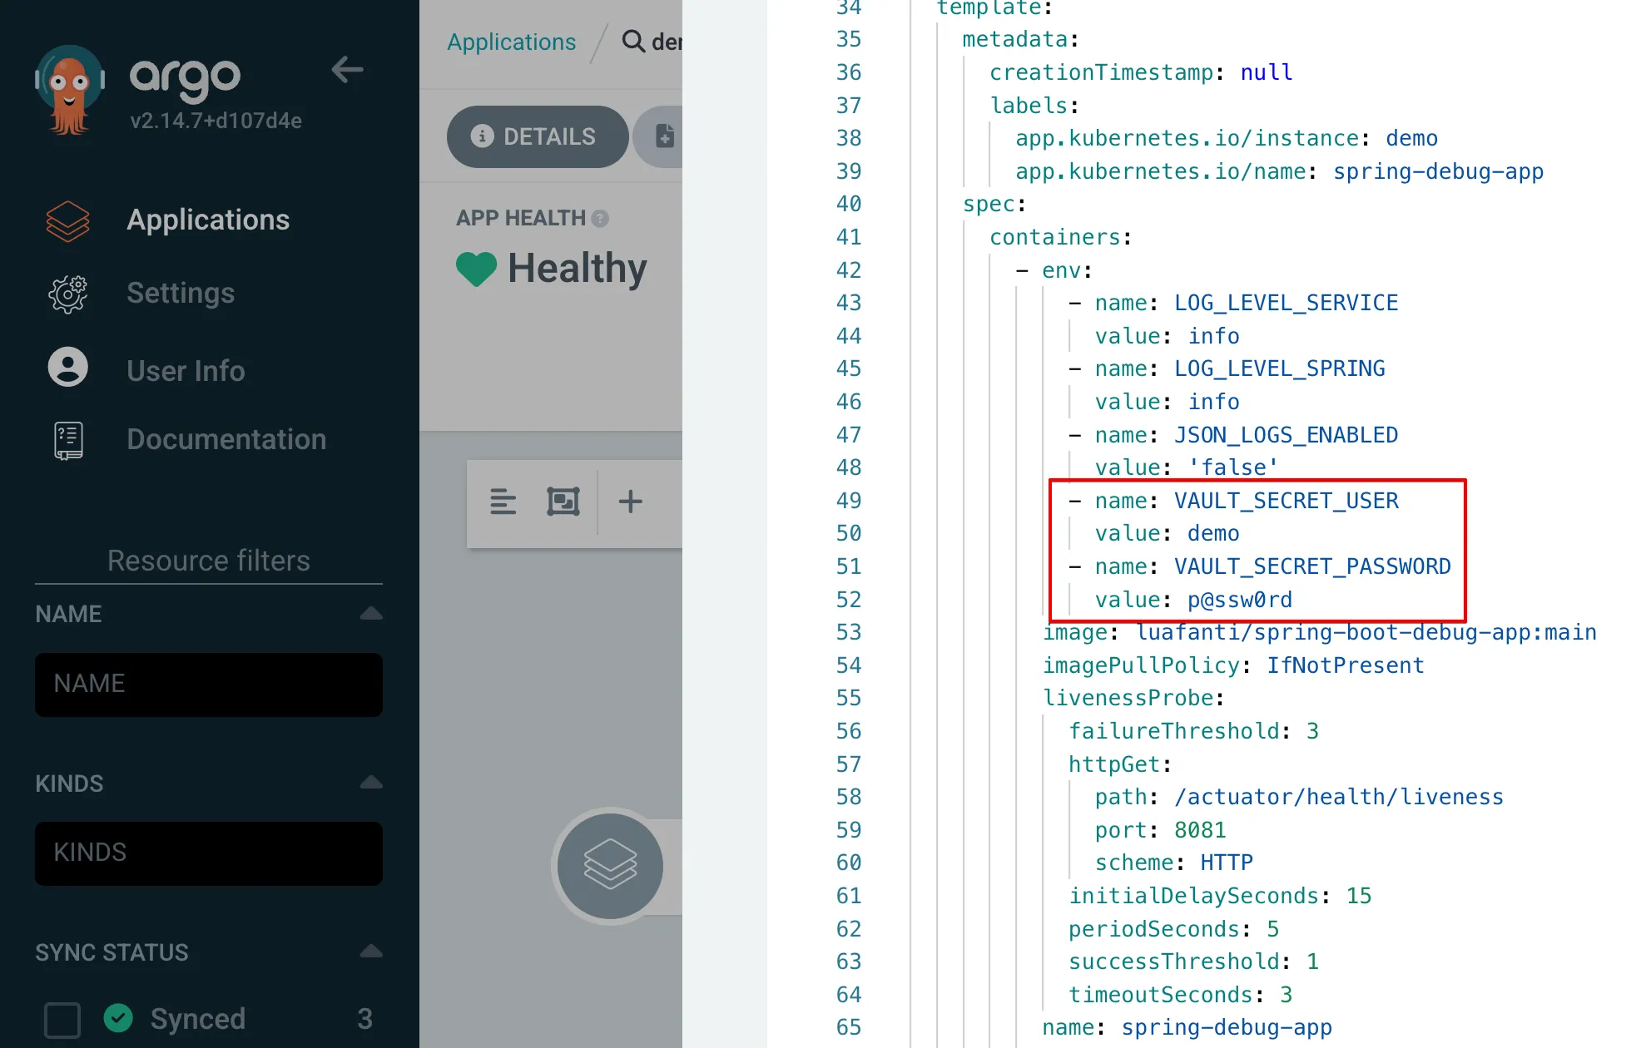Click the IfNotPresent imagePullPolicy value
The height and width of the screenshot is (1048, 1651).
[1345, 665]
